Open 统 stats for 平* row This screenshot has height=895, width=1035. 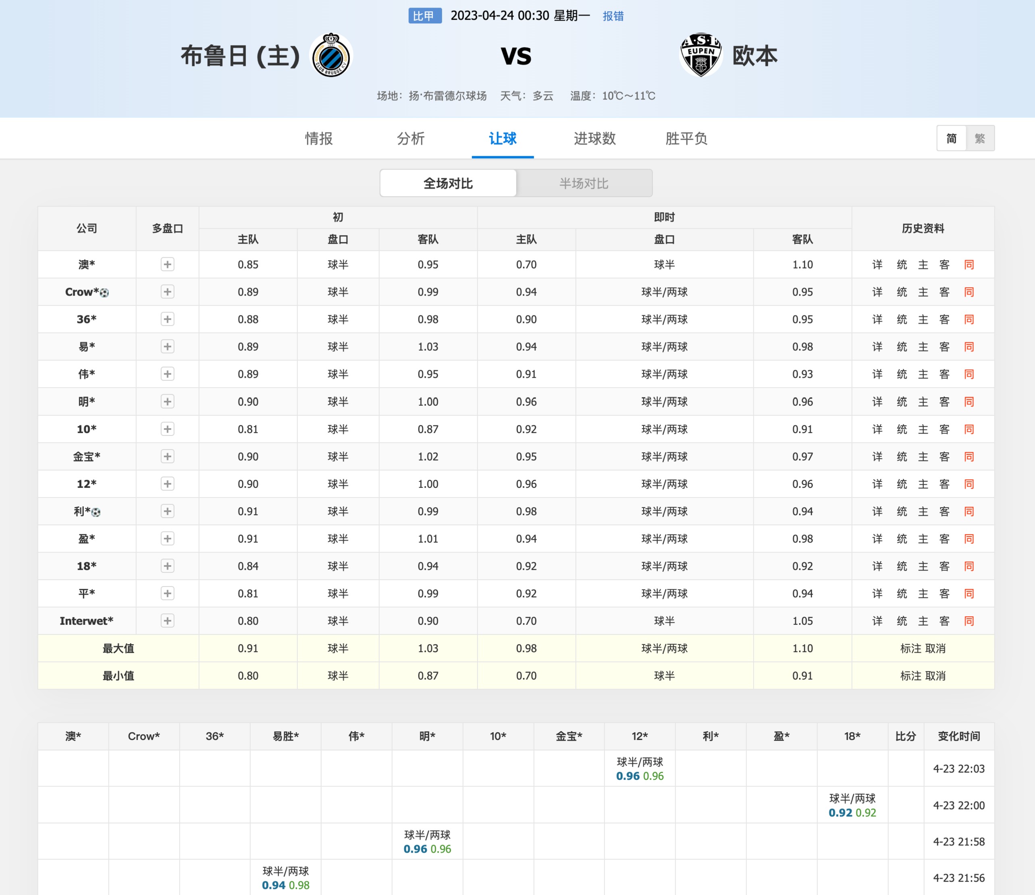click(x=902, y=593)
